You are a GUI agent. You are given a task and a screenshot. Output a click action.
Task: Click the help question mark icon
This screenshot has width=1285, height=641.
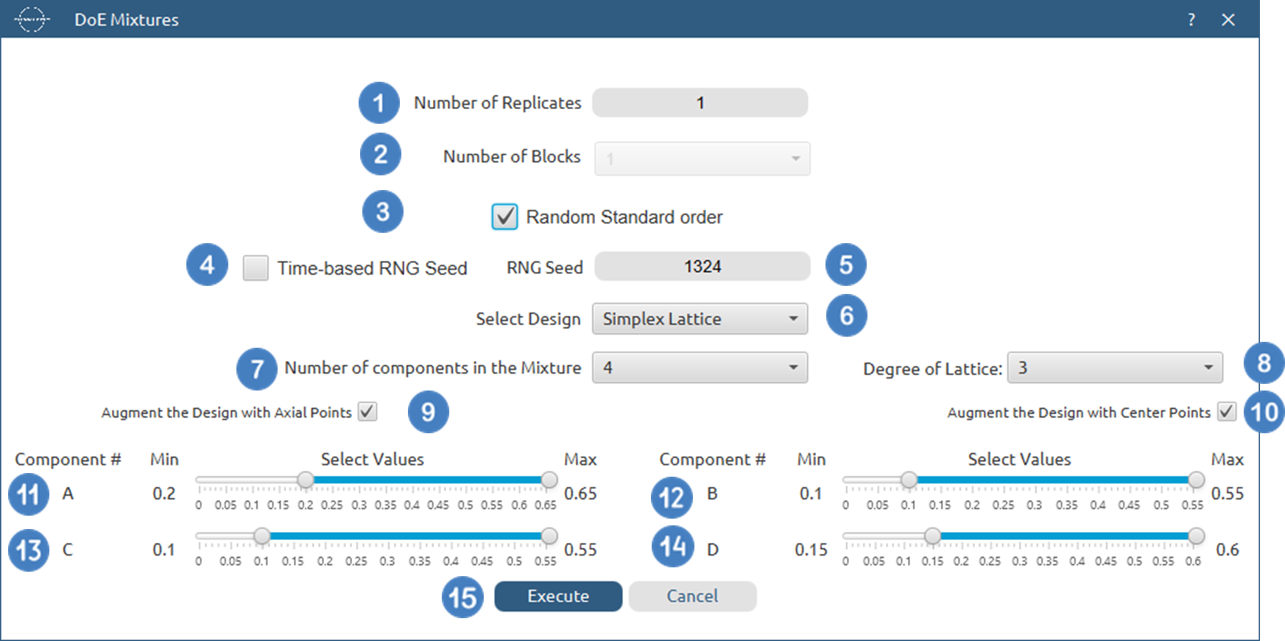click(1191, 20)
